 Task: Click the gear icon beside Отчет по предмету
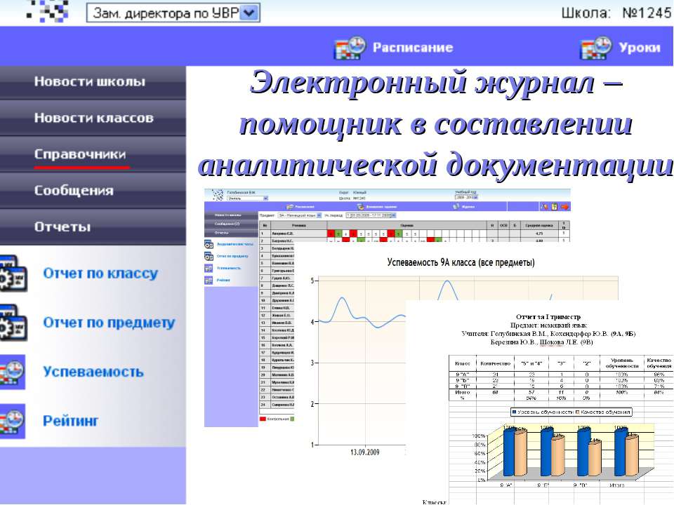[14, 323]
